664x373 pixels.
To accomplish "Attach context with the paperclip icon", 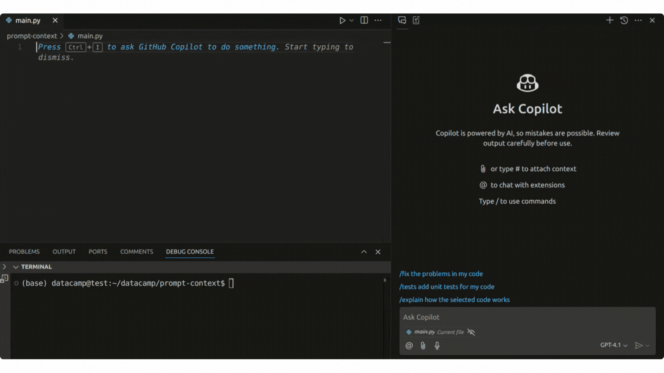I will coord(423,345).
